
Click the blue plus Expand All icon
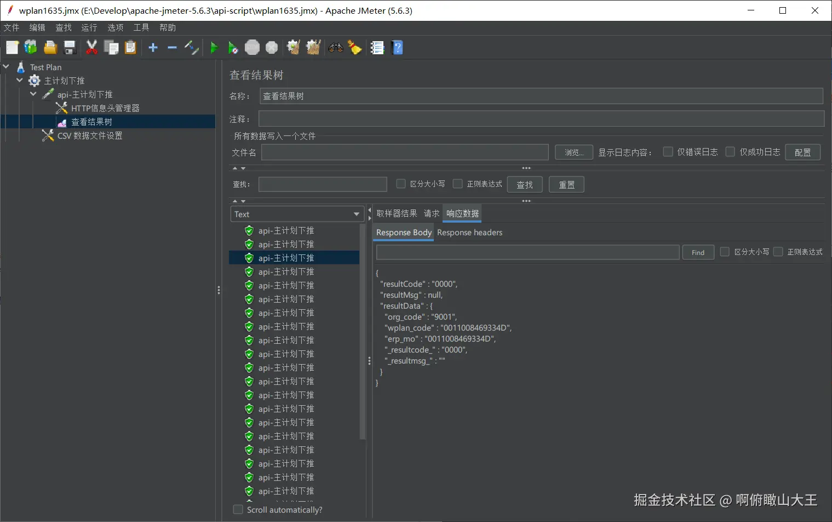click(153, 48)
